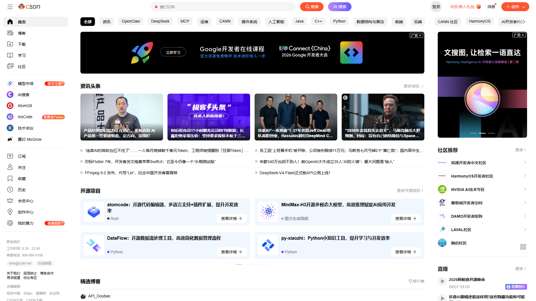This screenshot has width=536, height=301.
Task: Open LAVAL社区 row chevron
Action: pos(525,230)
